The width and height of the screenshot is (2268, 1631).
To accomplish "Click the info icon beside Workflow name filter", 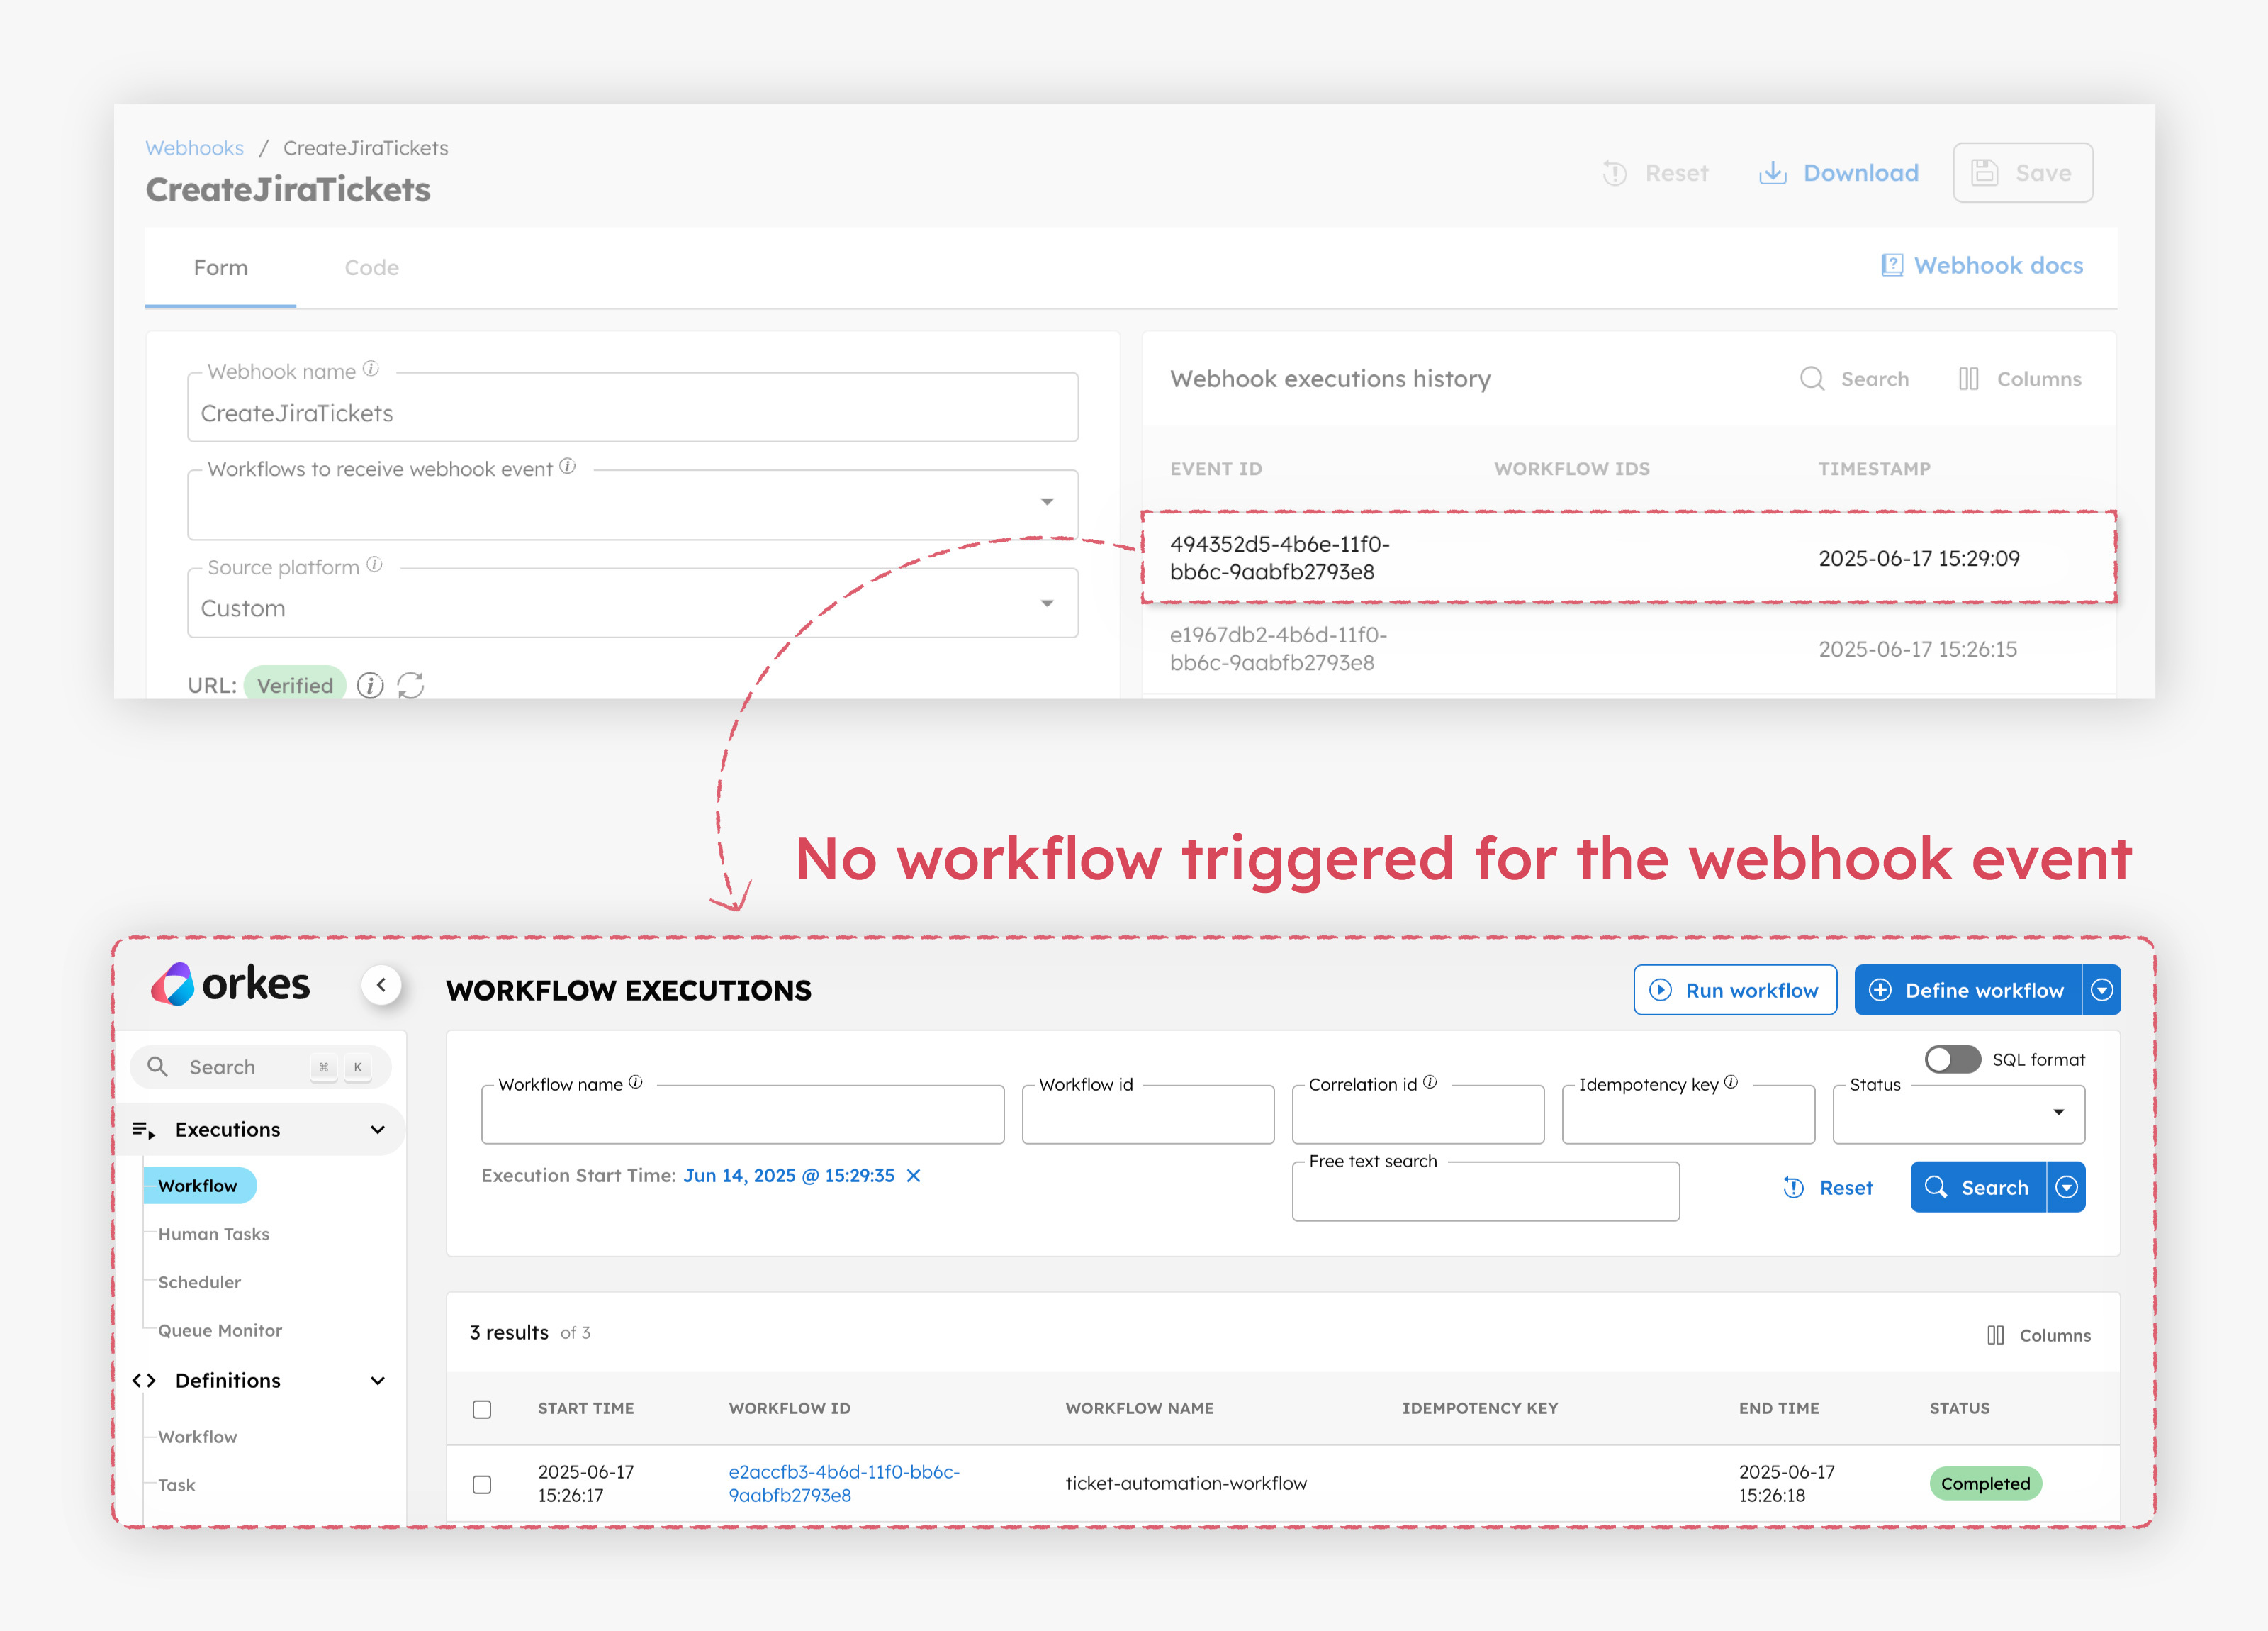I will coord(636,1083).
